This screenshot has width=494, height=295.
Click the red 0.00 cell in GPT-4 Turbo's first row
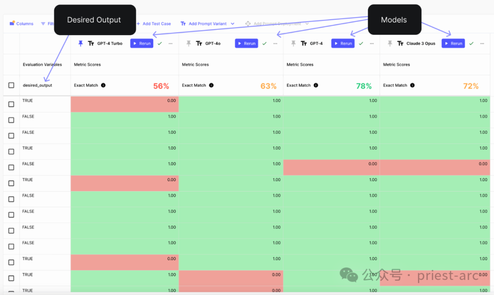point(124,104)
